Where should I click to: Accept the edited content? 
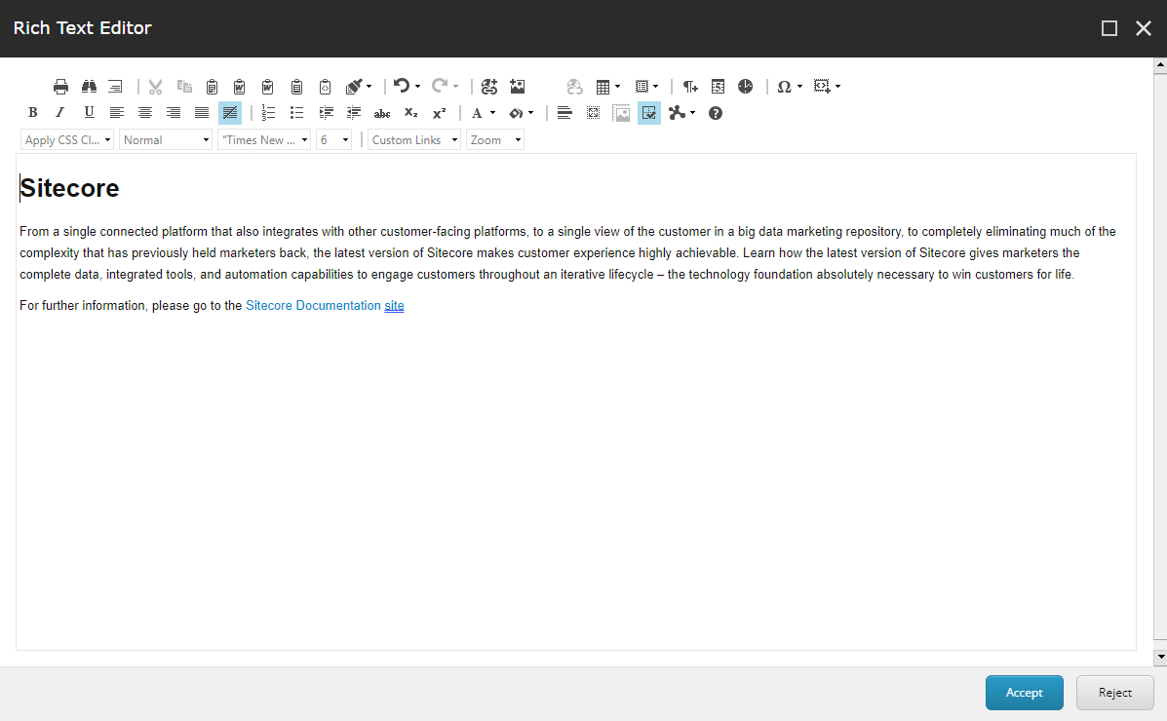[1024, 692]
